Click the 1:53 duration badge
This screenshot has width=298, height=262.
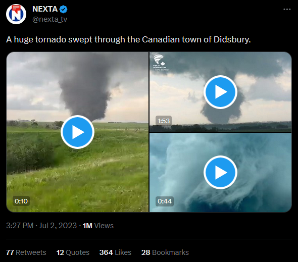(x=164, y=121)
